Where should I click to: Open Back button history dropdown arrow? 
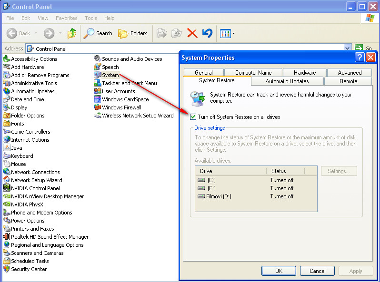tap(36, 33)
